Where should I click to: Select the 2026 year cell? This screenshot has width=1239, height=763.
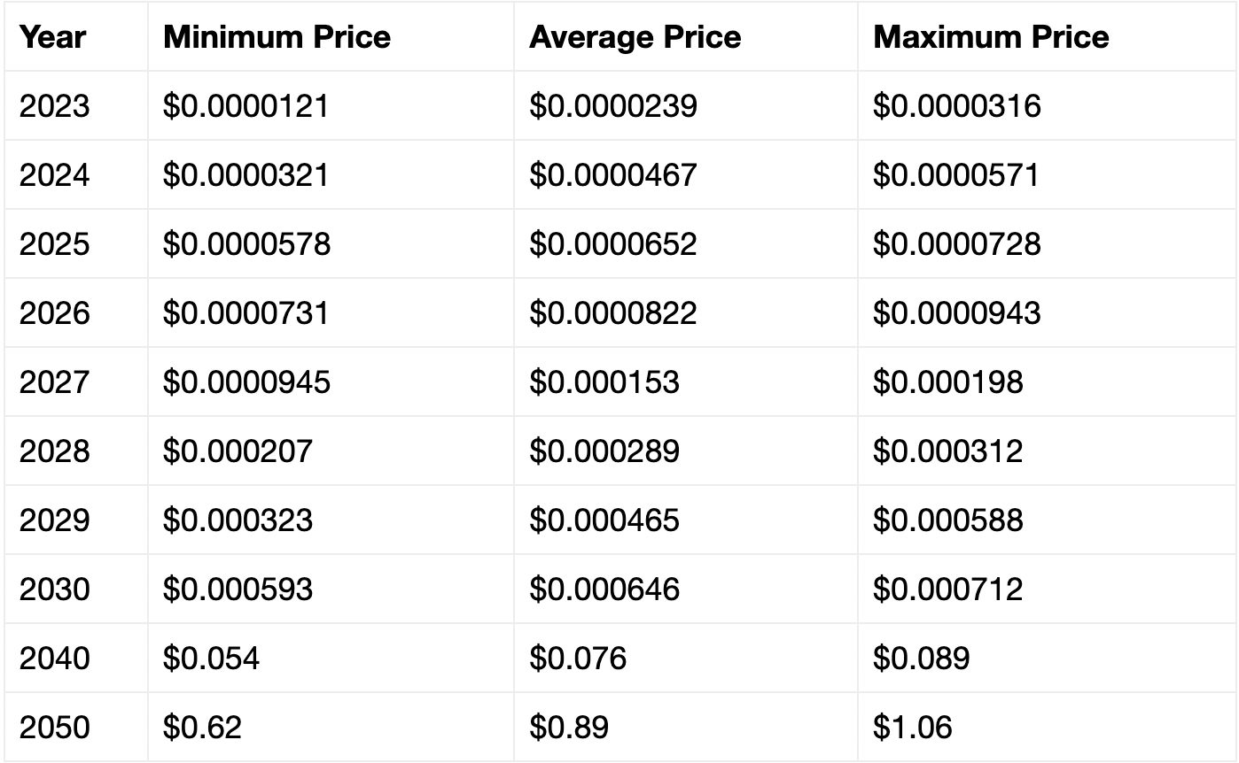pyautogui.click(x=54, y=313)
